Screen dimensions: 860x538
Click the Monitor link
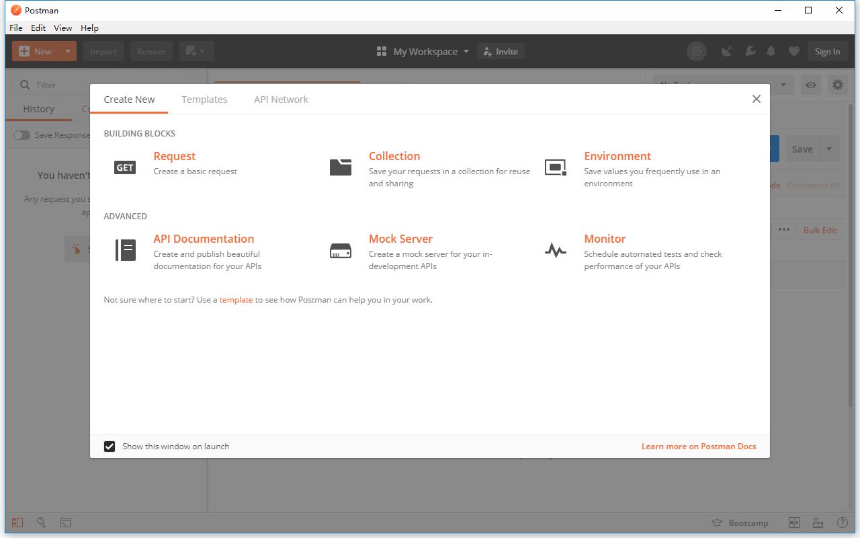tap(605, 239)
